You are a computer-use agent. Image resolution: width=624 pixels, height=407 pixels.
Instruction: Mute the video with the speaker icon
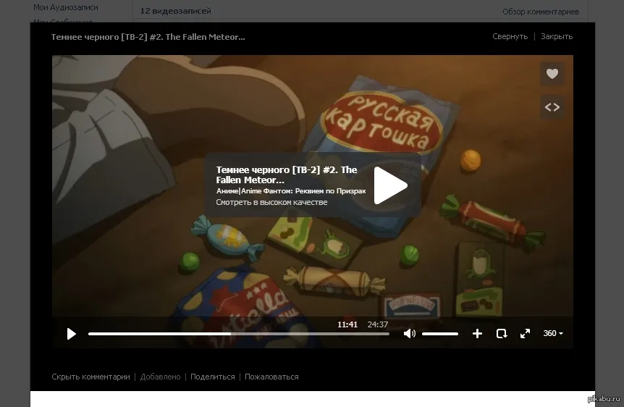pos(409,333)
